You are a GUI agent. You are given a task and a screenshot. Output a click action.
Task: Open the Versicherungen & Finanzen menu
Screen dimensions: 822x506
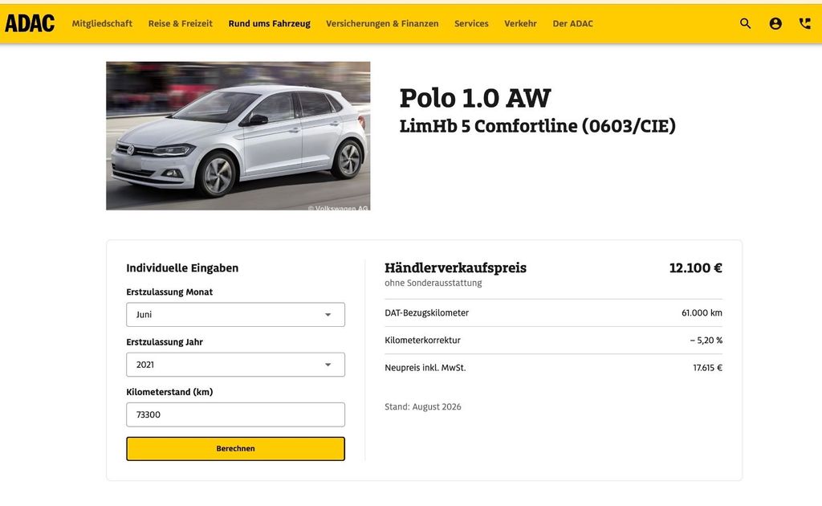[382, 23]
